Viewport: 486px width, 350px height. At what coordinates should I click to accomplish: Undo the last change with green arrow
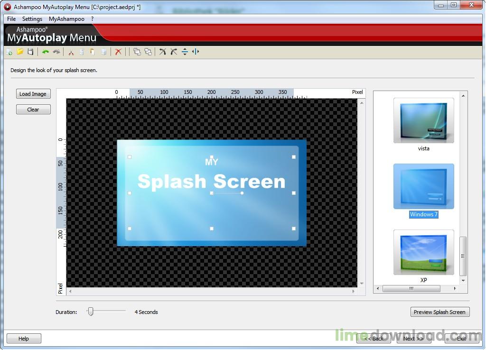pos(45,52)
